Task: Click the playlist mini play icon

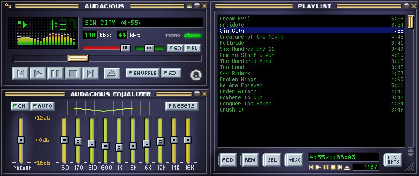Action: (318, 167)
